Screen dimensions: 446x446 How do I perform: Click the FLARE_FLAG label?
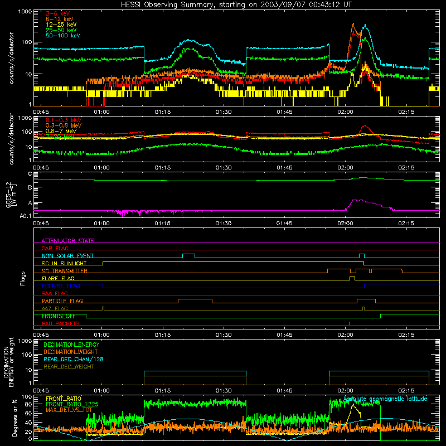(x=58, y=278)
